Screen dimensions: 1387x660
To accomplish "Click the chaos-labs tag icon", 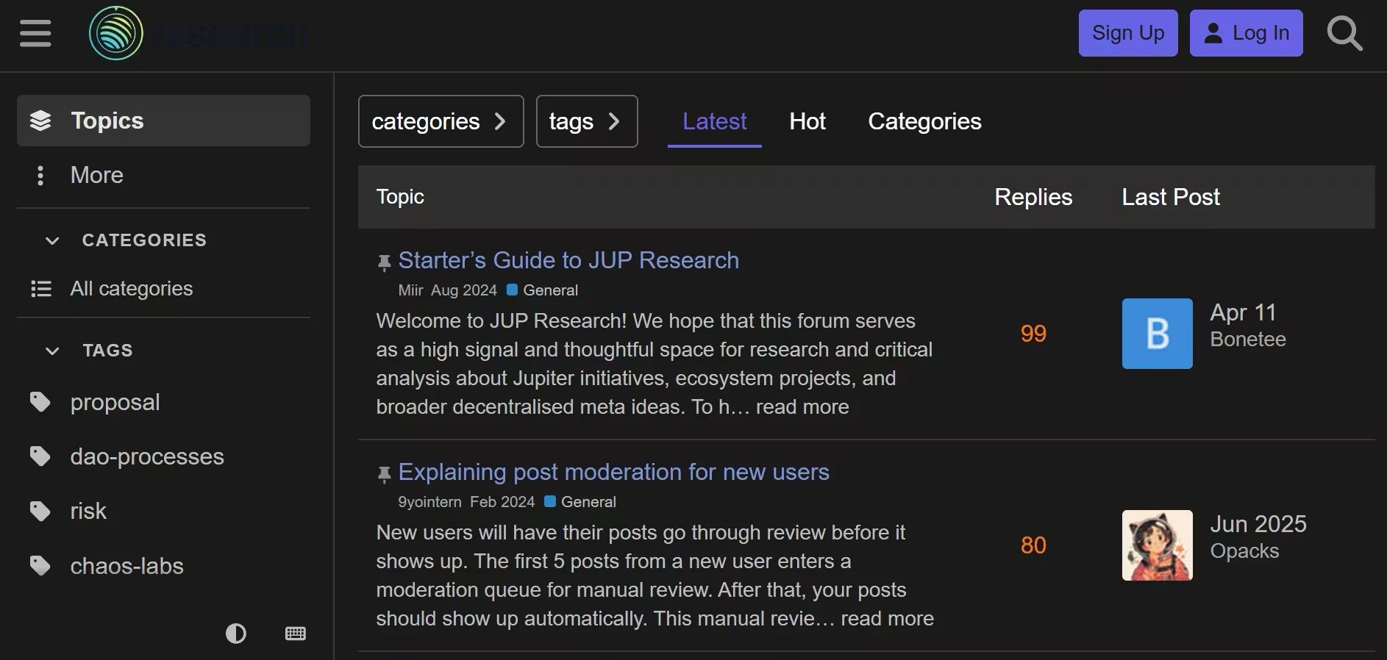I will pos(40,566).
